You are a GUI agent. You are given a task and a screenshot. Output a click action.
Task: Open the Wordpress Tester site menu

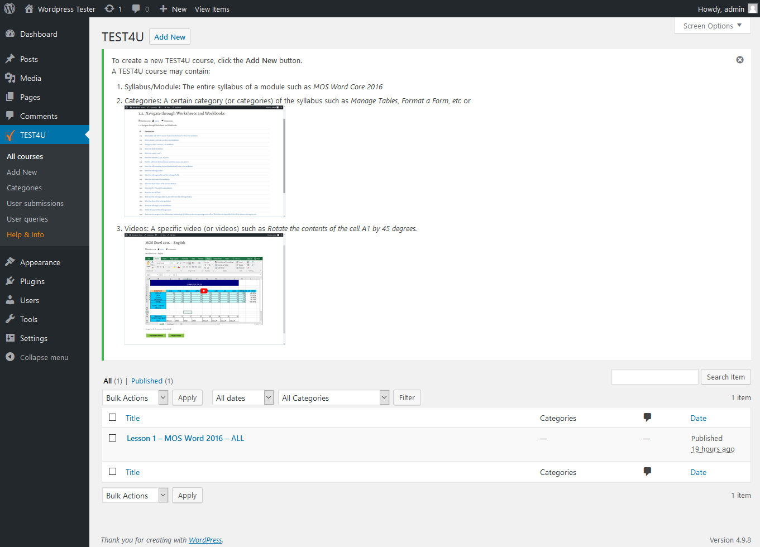pyautogui.click(x=60, y=8)
